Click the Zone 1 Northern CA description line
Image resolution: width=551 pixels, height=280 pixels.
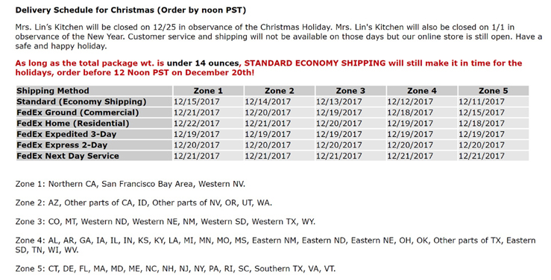click(130, 184)
